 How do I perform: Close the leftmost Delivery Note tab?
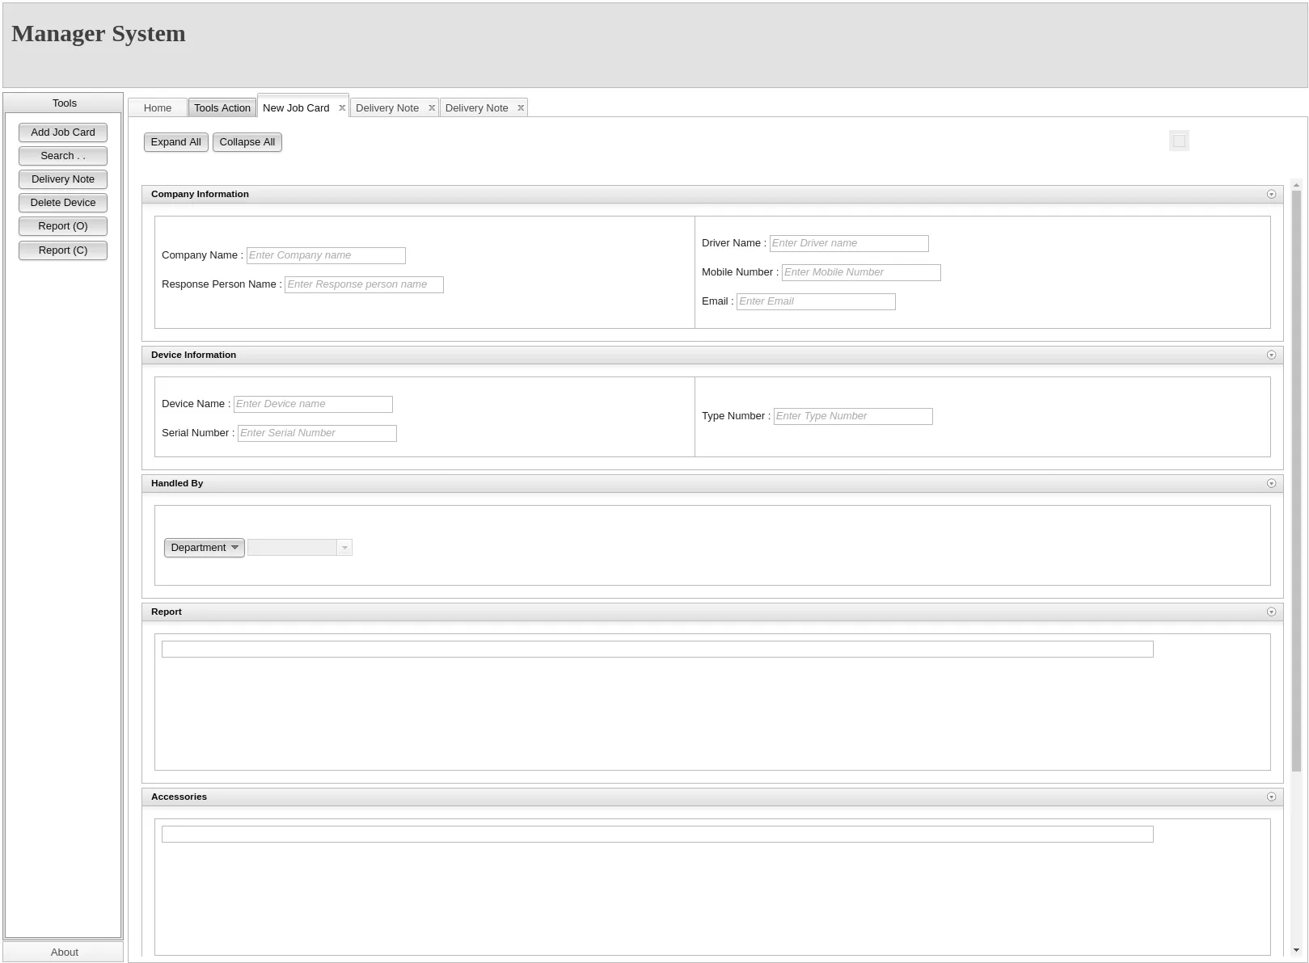coord(432,108)
